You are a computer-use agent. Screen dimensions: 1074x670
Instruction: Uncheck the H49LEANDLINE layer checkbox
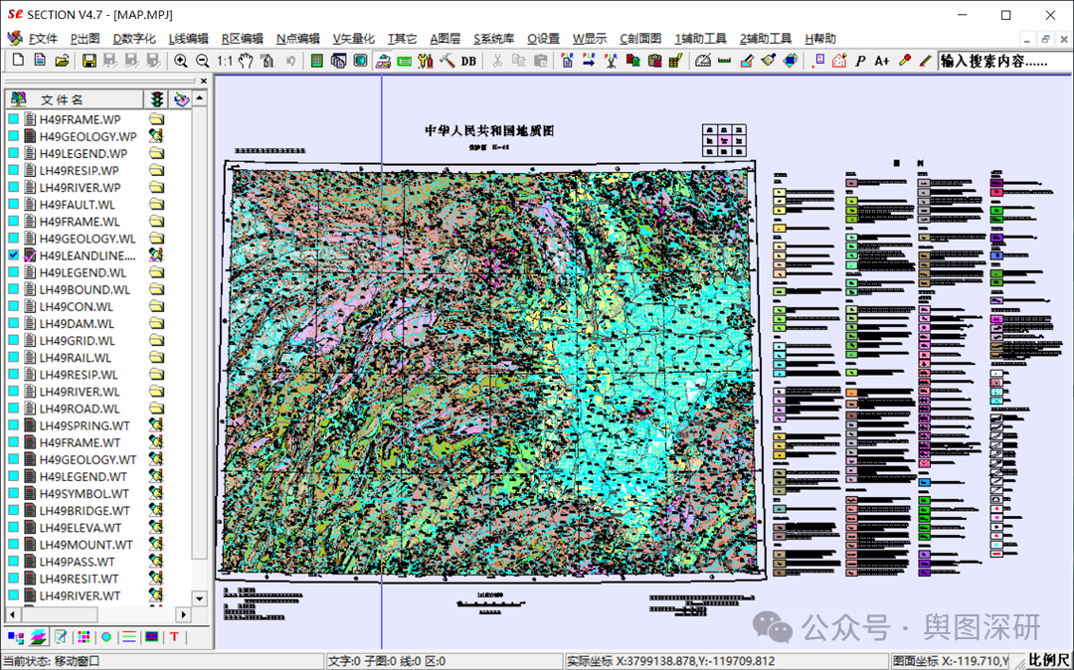coord(14,255)
